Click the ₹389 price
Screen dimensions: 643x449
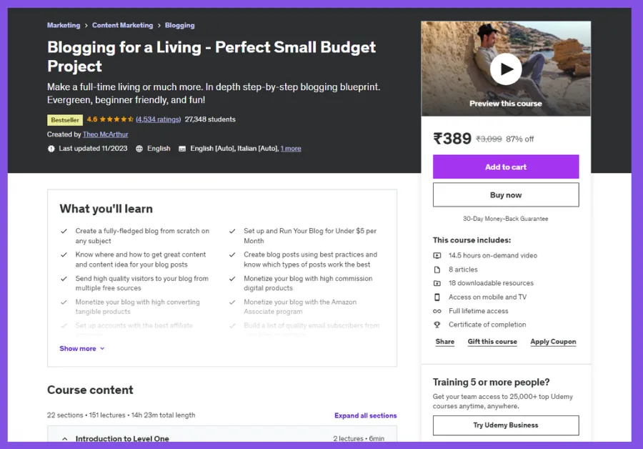[452, 139]
